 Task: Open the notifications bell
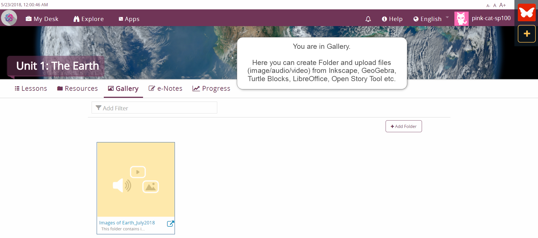[368, 19]
